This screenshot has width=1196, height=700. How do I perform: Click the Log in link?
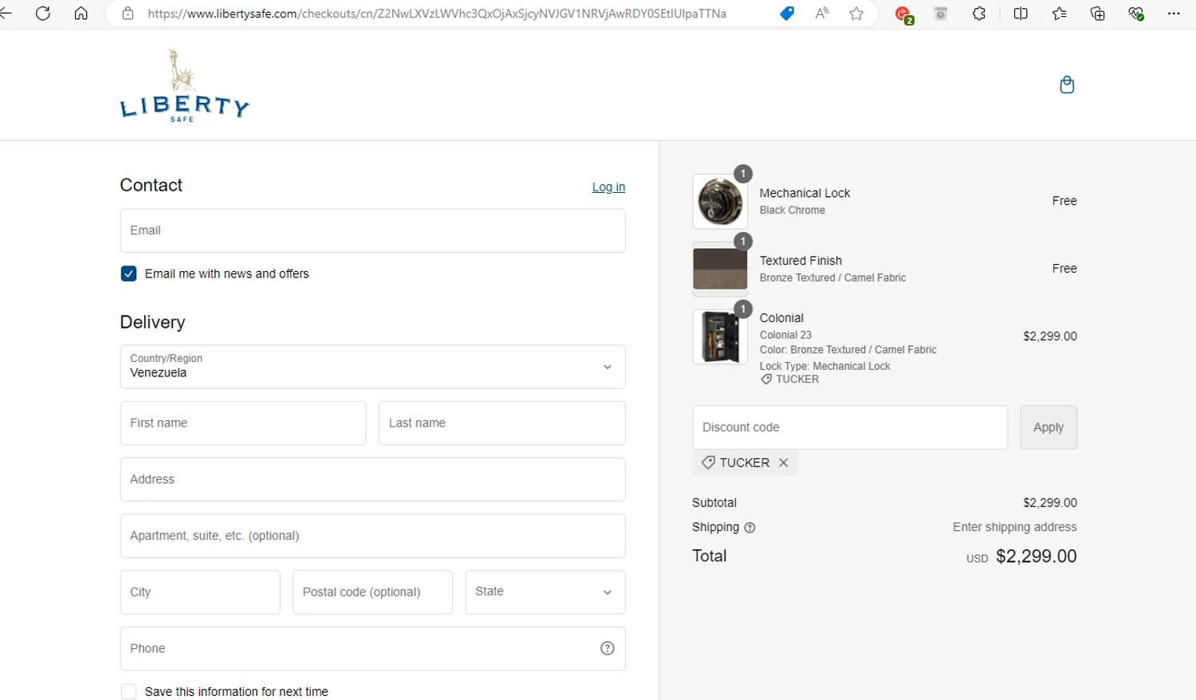(608, 187)
